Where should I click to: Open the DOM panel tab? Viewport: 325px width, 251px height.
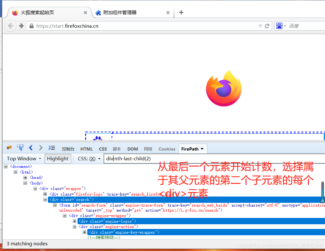pos(133,149)
